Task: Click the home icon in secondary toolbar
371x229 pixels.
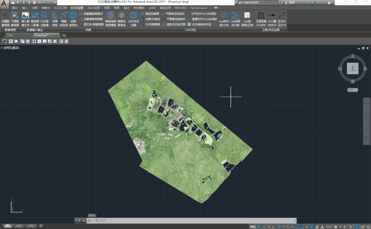Action: (x=4, y=41)
